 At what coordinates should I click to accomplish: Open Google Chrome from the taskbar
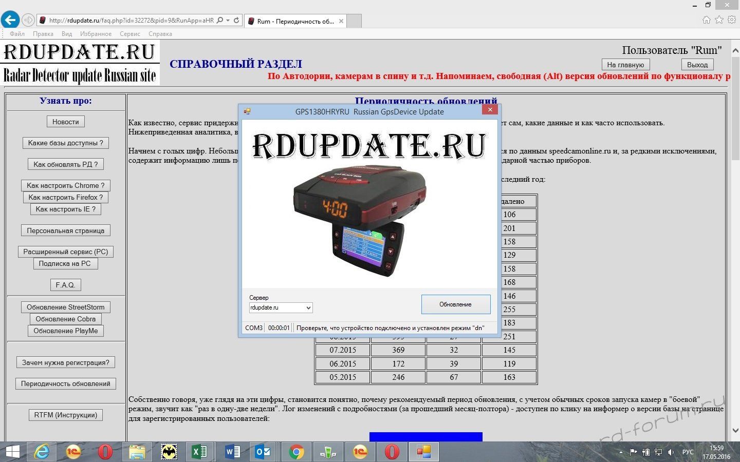pyautogui.click(x=295, y=452)
